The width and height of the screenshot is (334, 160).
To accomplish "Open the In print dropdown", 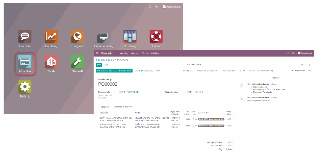I will [187, 64].
